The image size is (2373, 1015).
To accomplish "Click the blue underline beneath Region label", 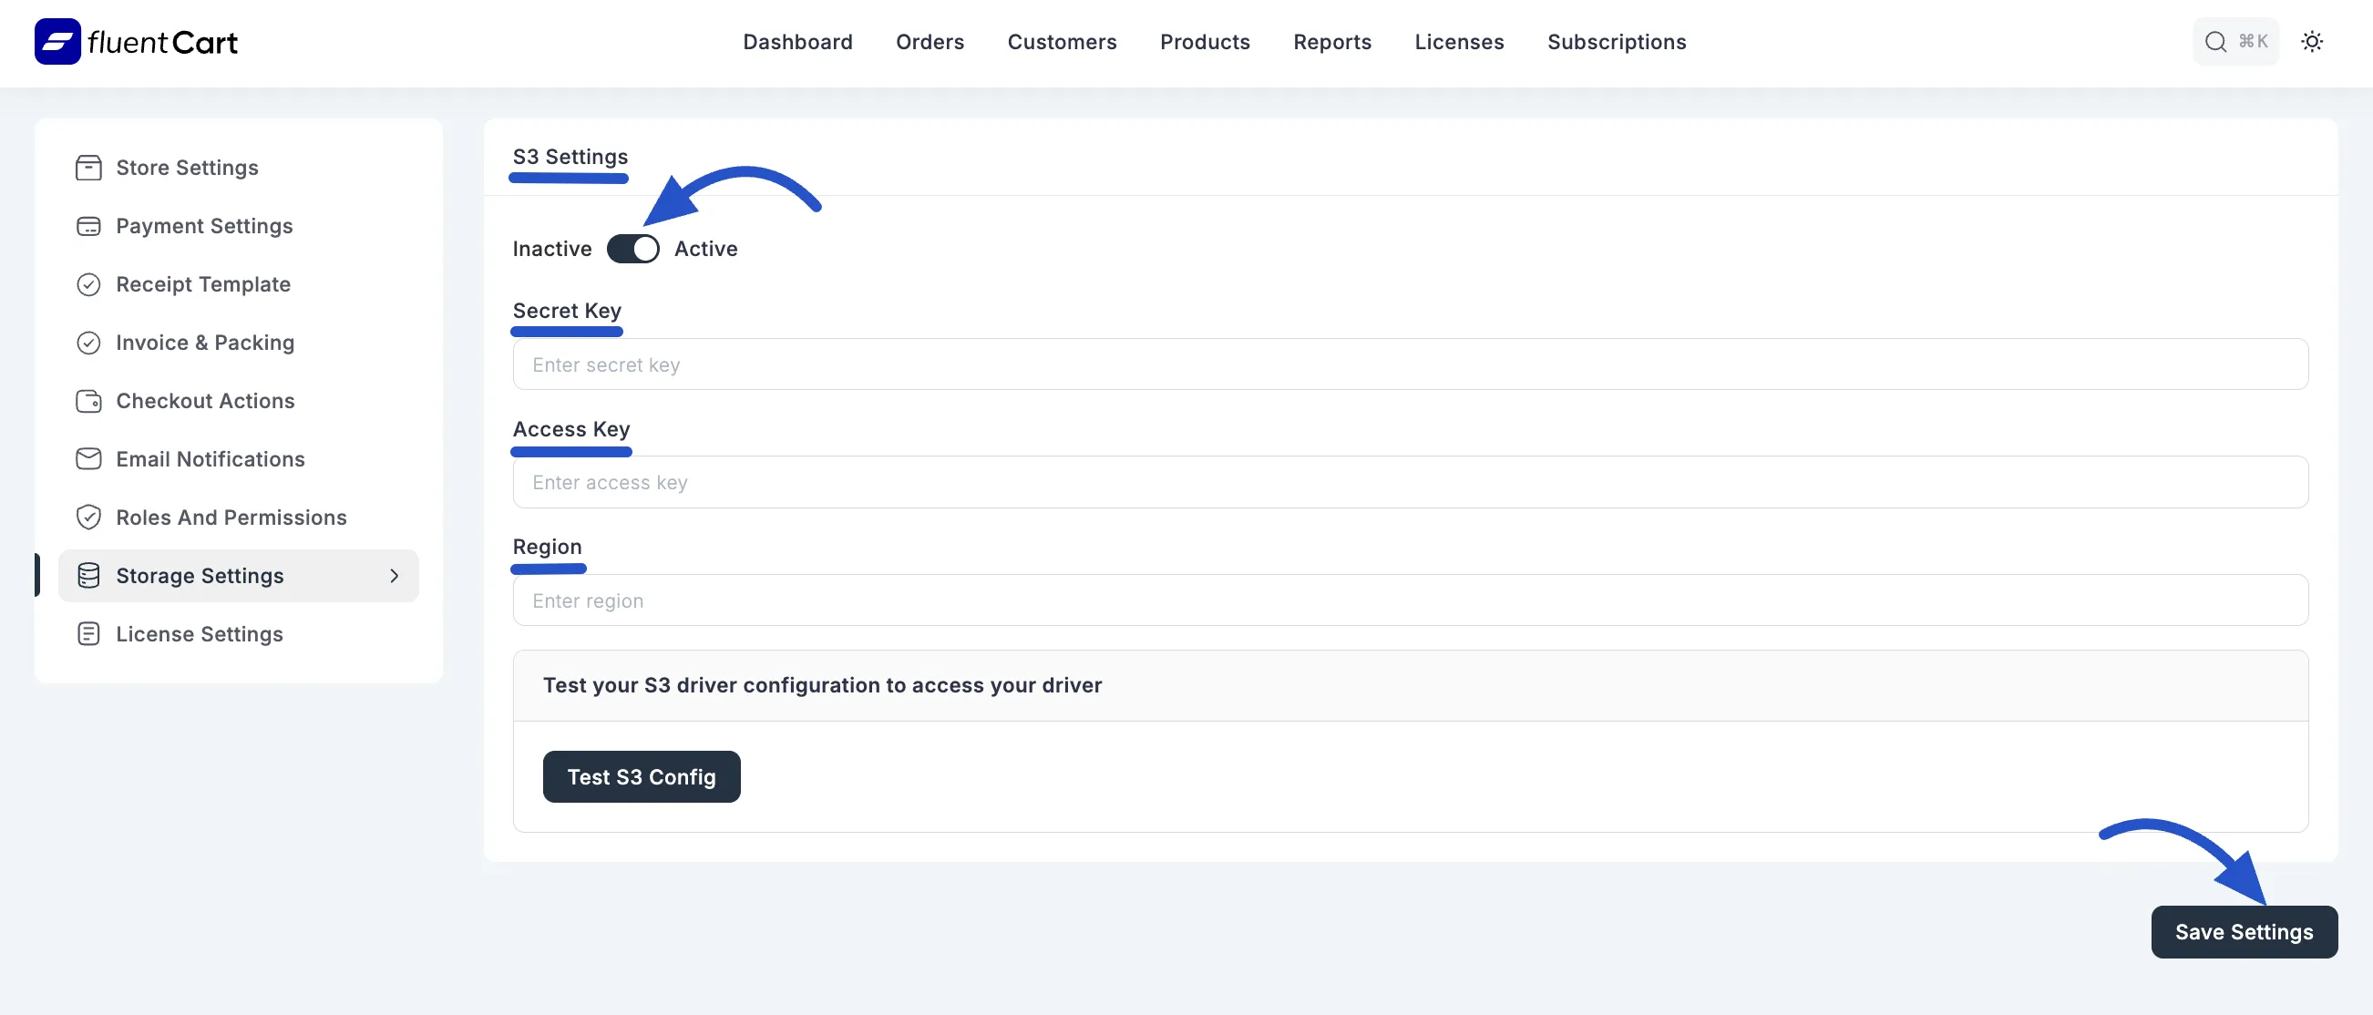I will click(x=548, y=569).
